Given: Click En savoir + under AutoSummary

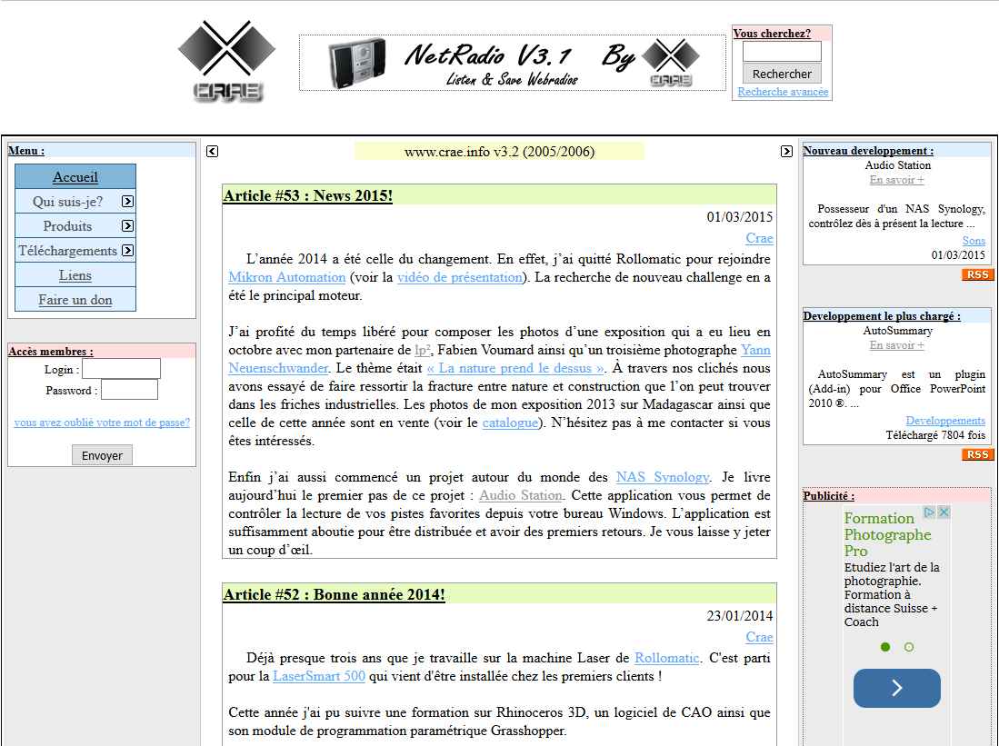Looking at the screenshot, I should (897, 345).
